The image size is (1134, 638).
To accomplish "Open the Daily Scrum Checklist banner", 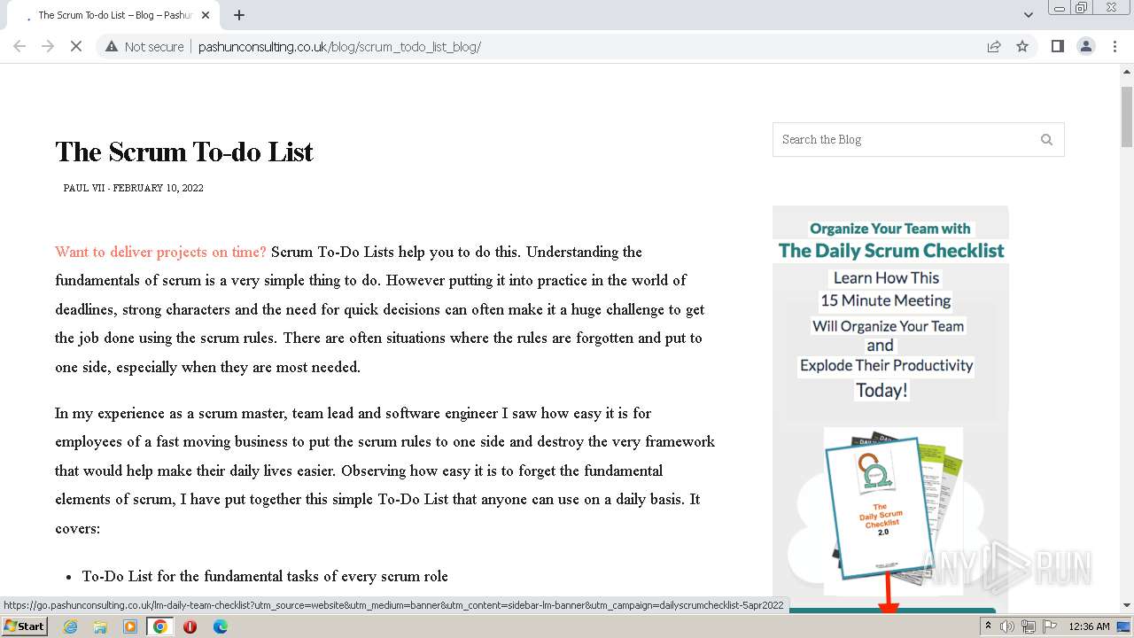I will (890, 408).
